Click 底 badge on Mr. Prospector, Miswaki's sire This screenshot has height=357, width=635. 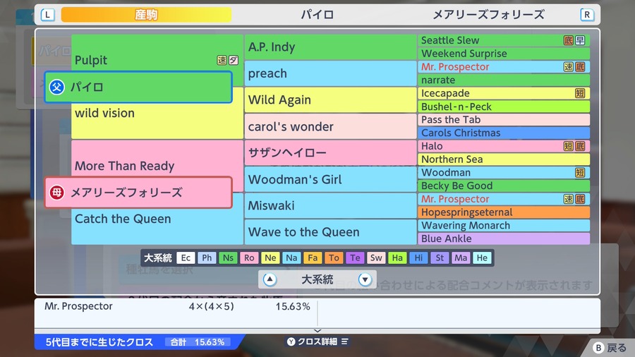coord(581,199)
